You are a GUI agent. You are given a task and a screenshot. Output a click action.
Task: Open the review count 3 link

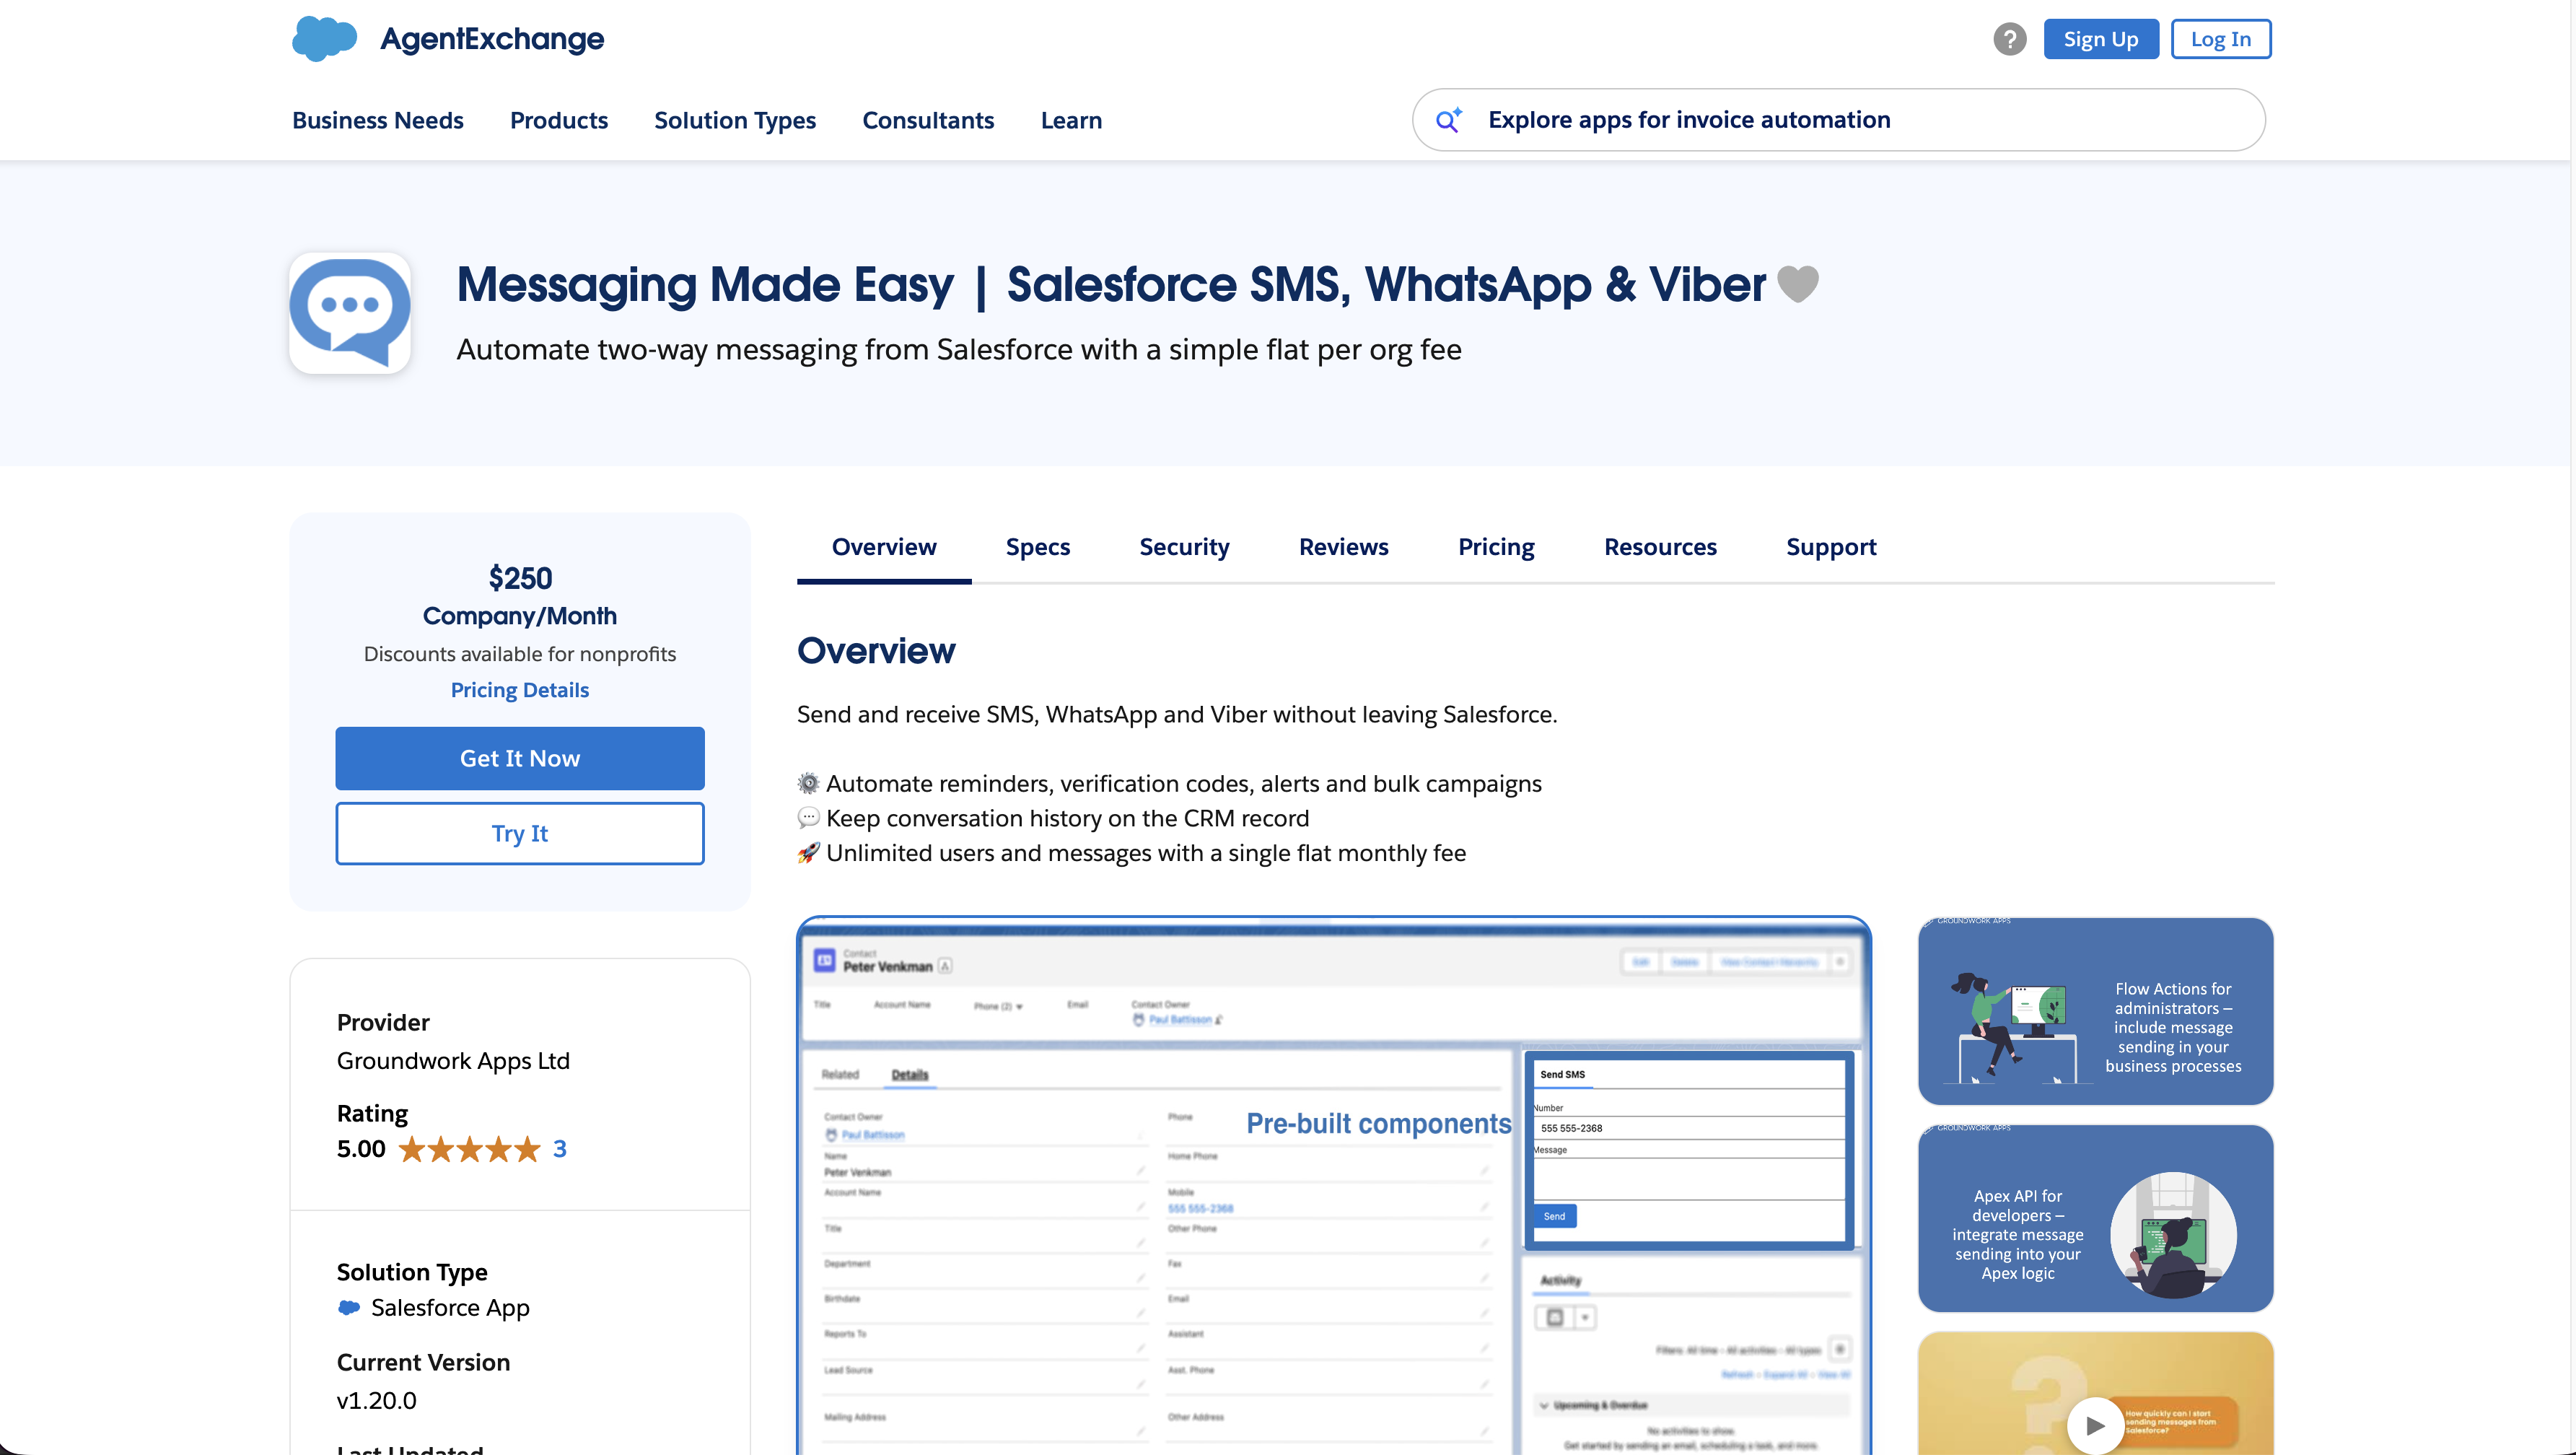coord(560,1149)
